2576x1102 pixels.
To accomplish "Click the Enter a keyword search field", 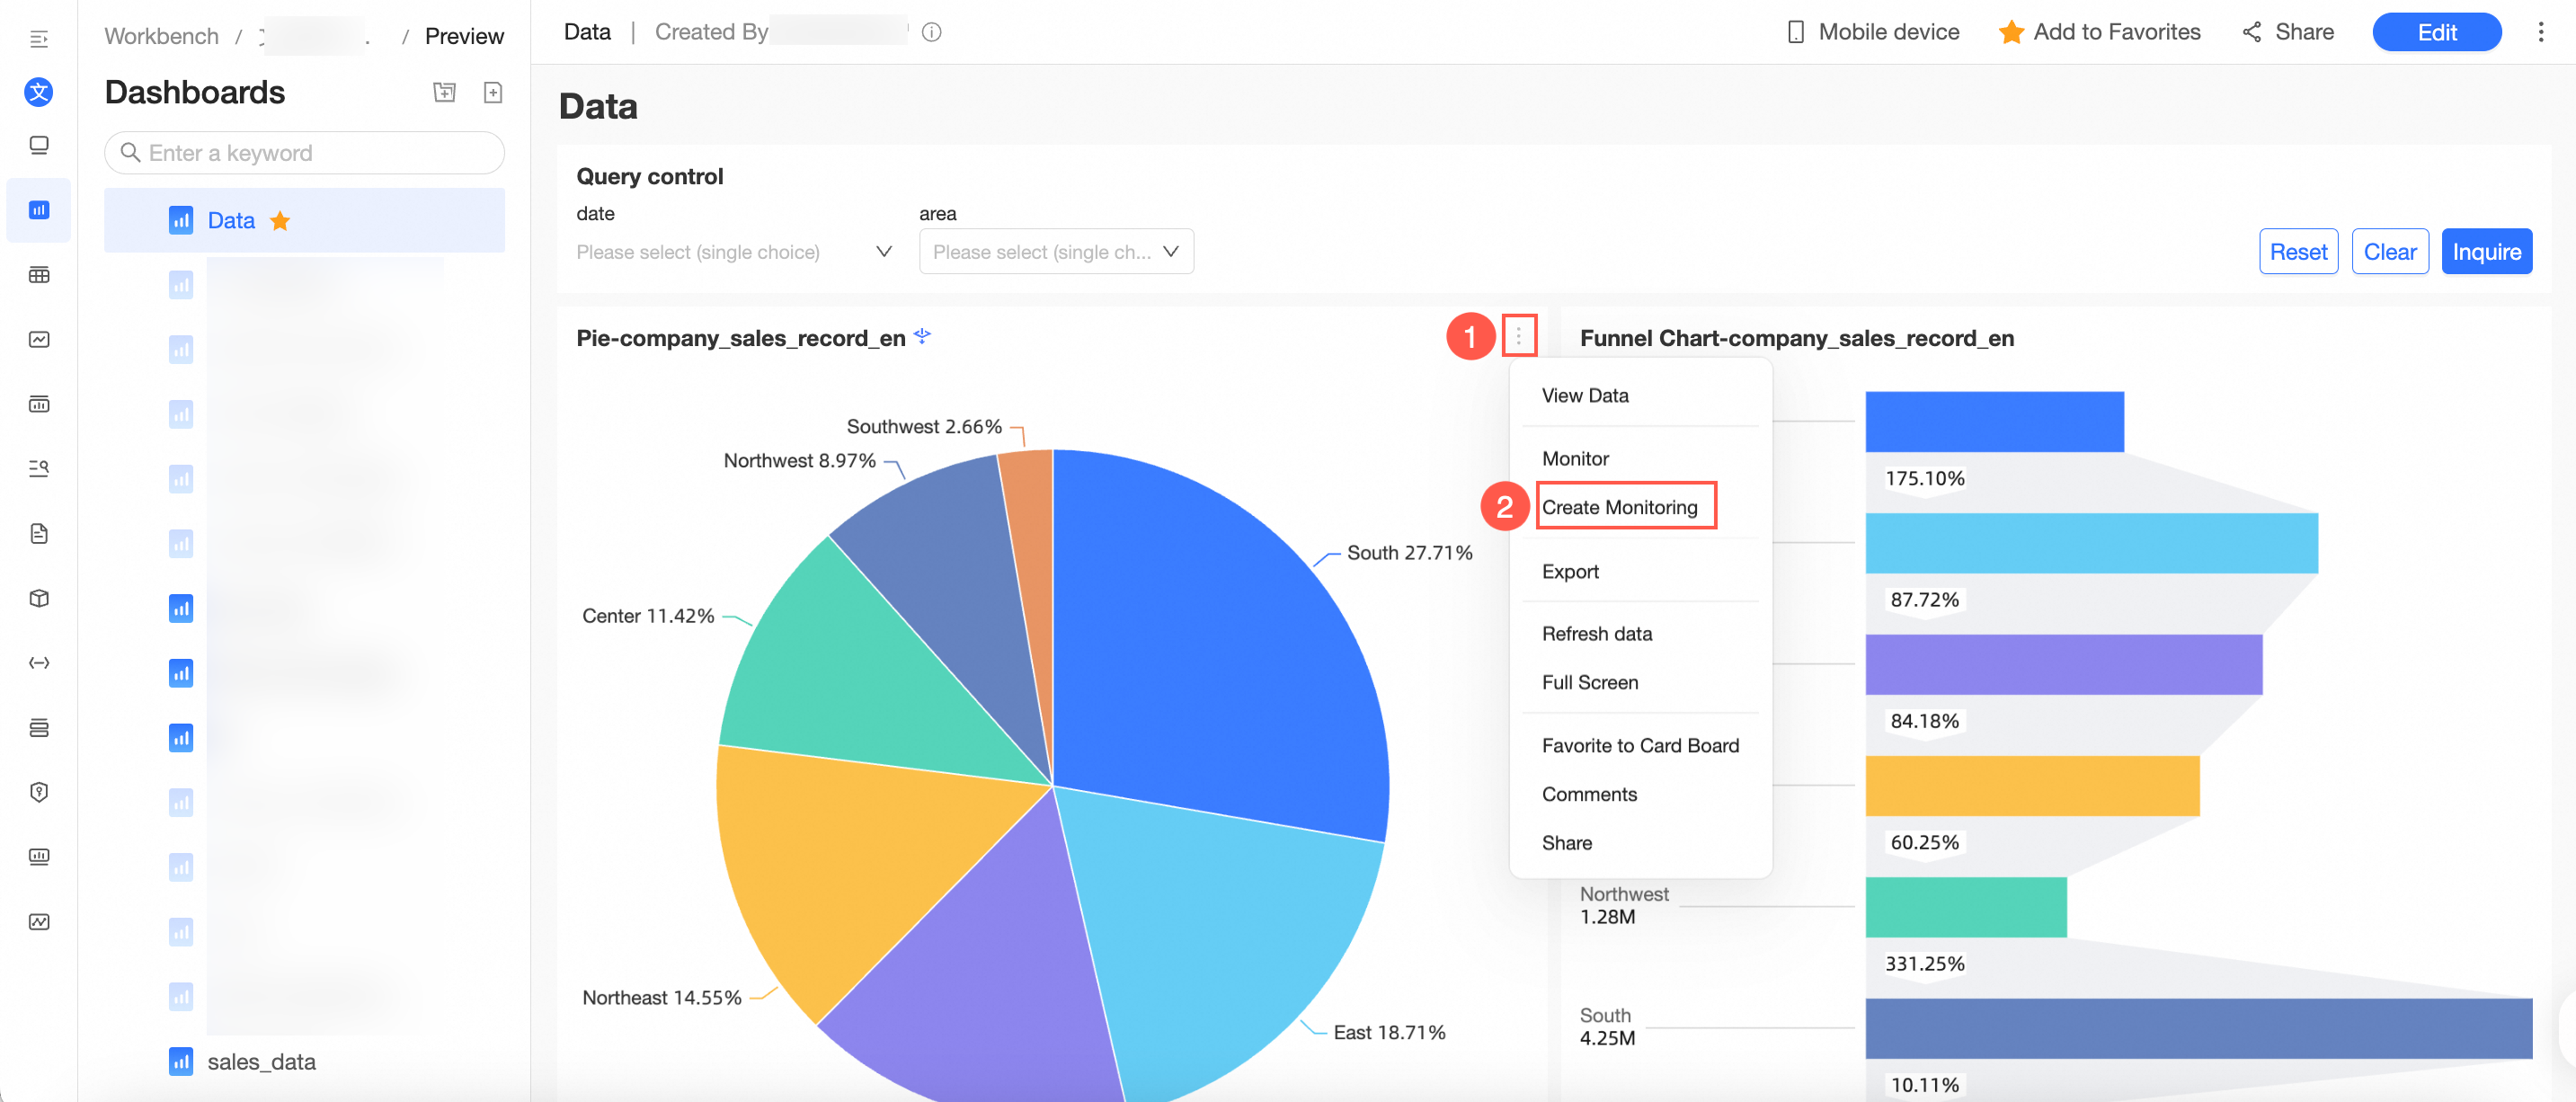I will pos(304,153).
